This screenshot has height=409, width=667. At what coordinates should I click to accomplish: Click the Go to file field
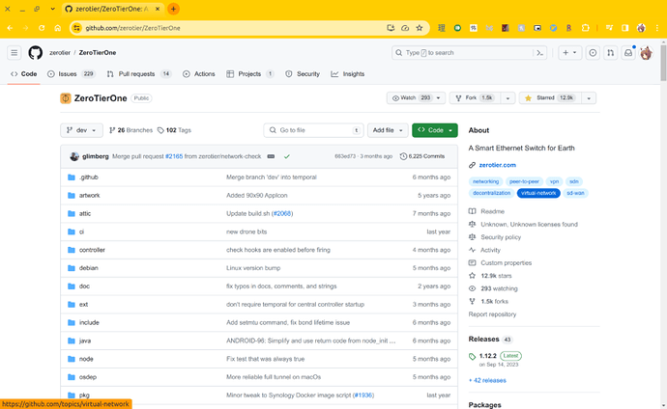pyautogui.click(x=313, y=130)
